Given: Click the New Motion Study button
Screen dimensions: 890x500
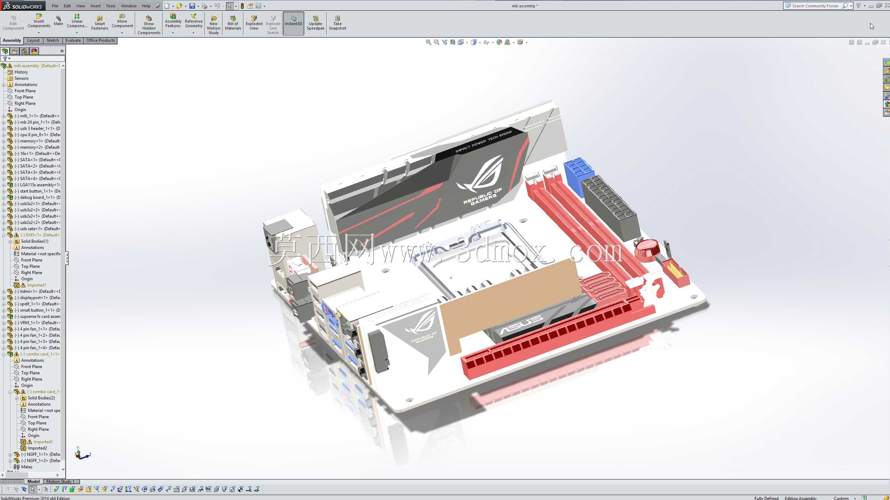Looking at the screenshot, I should (x=214, y=25).
